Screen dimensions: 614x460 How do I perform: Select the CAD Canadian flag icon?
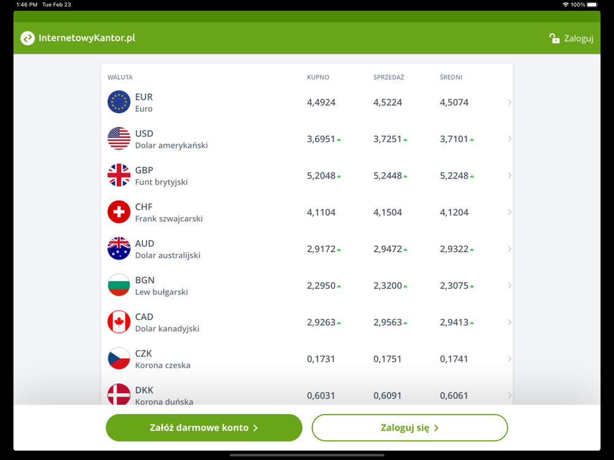click(119, 322)
